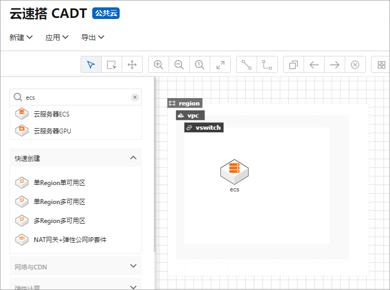Open the 新建 dropdown menu
Image resolution: width=390 pixels, height=290 pixels.
(21, 37)
